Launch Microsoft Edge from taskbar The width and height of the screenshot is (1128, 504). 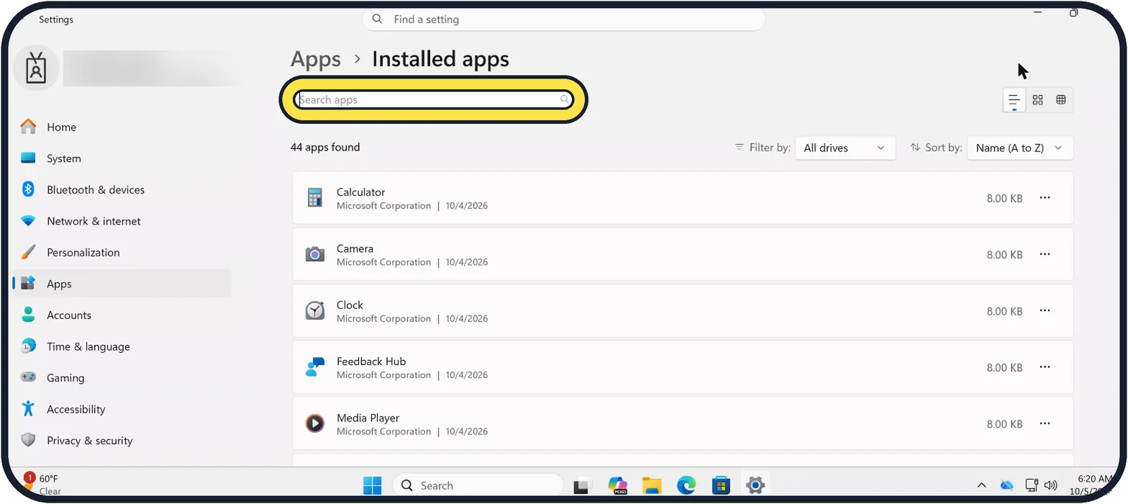[686, 486]
